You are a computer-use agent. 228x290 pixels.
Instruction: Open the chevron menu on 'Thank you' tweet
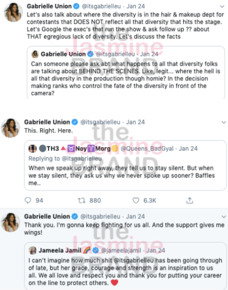(x=224, y=217)
